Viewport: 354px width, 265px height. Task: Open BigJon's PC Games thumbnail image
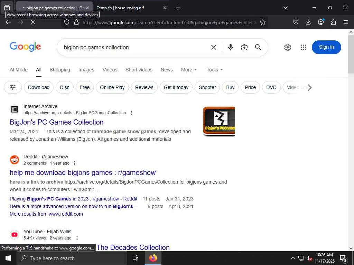coord(219,121)
